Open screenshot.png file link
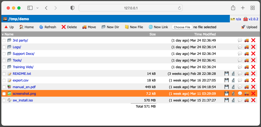The height and width of the screenshot is (127, 261). pyautogui.click(x=24, y=93)
